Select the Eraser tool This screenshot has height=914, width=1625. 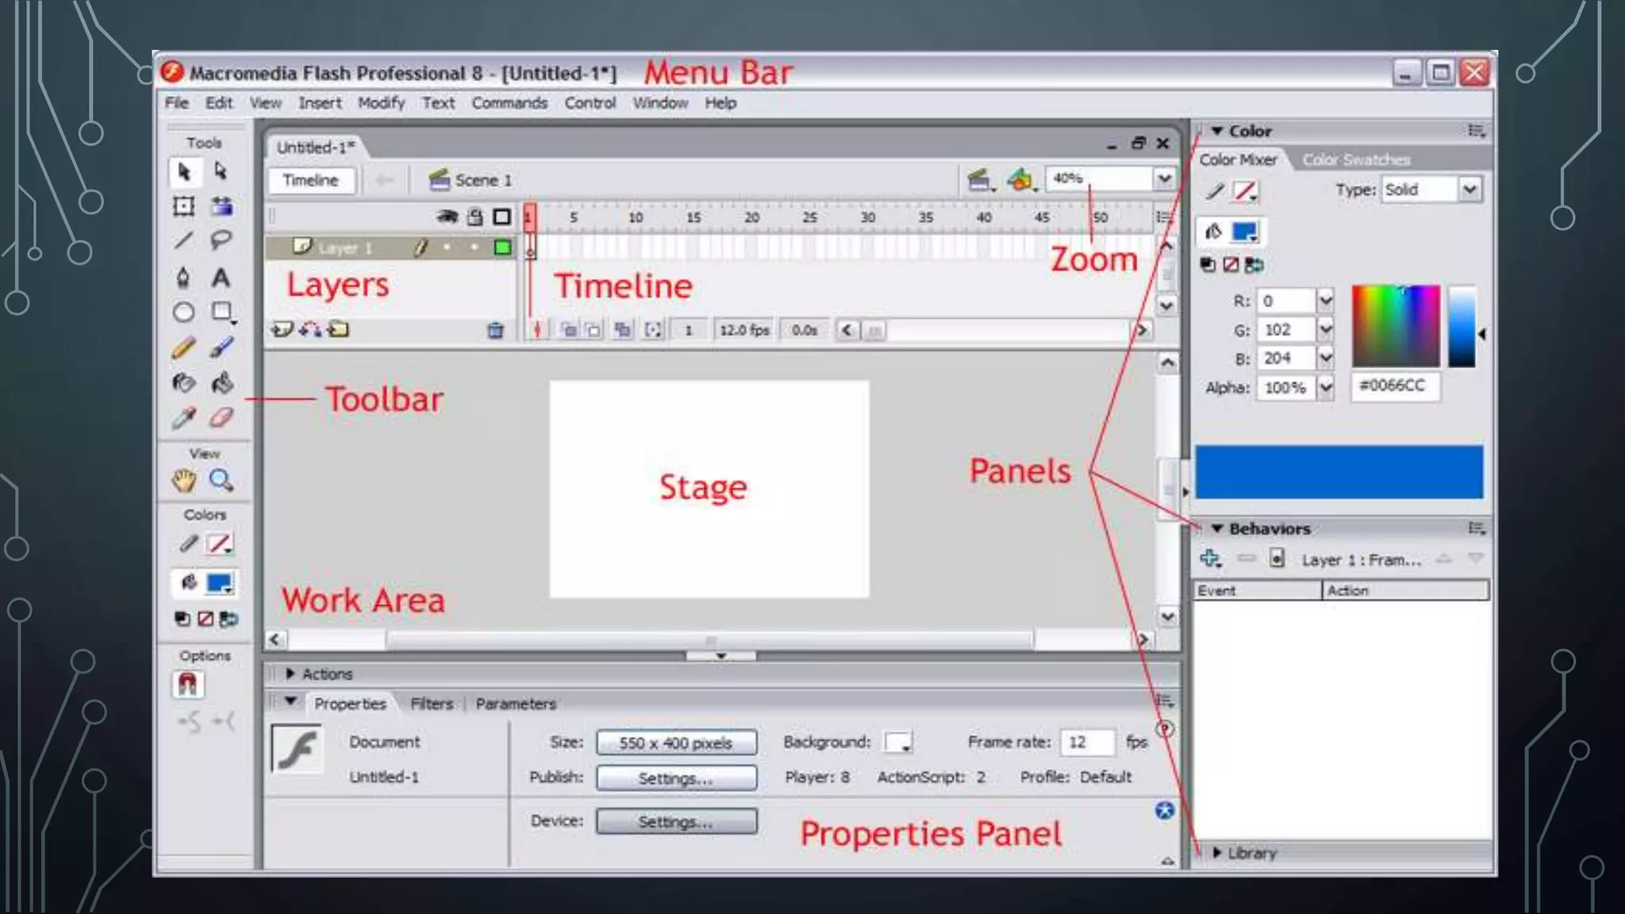[x=221, y=417]
